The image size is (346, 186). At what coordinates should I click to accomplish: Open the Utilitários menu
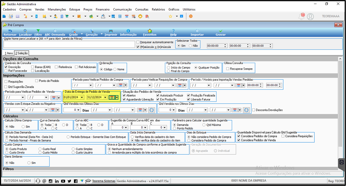coord(189,10)
